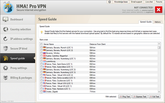Run Full Test on selected servers
Image resolution: width=165 pixels, height=103 pixels.
point(155,96)
